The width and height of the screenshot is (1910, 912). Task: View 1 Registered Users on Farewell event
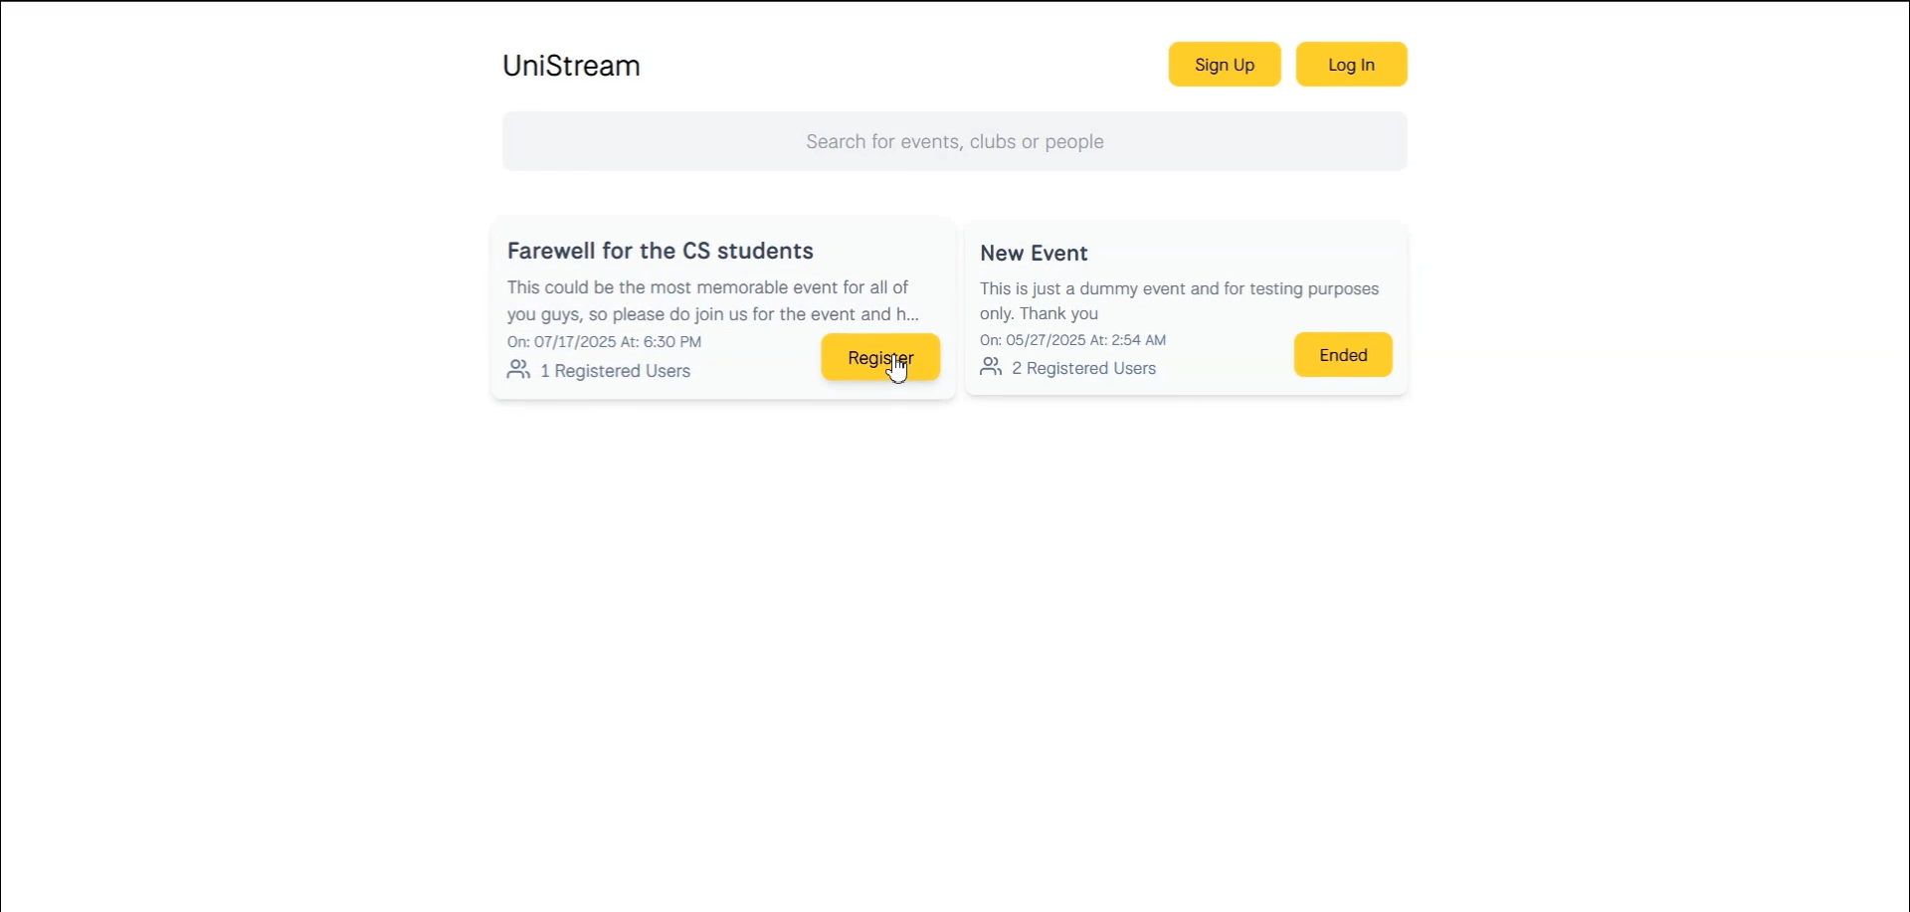(615, 371)
